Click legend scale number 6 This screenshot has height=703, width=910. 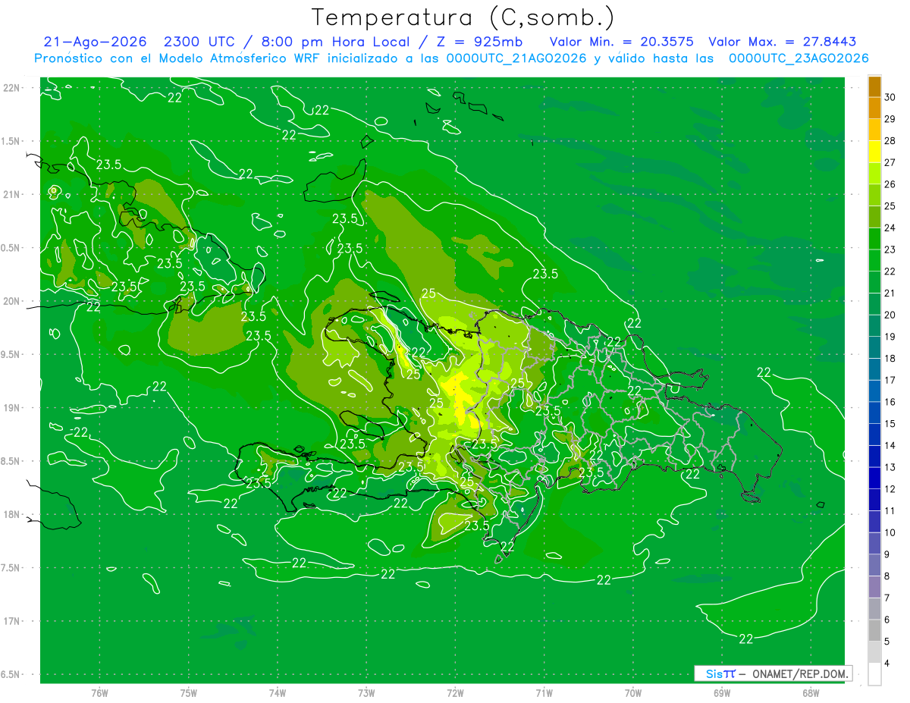pos(888,620)
